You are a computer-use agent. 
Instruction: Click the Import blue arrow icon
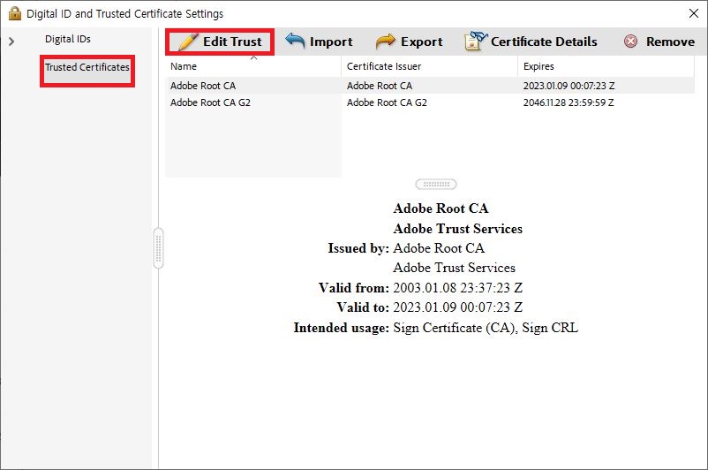point(296,41)
